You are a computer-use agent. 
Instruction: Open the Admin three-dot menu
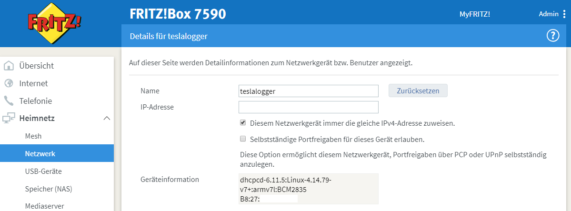[x=564, y=14]
